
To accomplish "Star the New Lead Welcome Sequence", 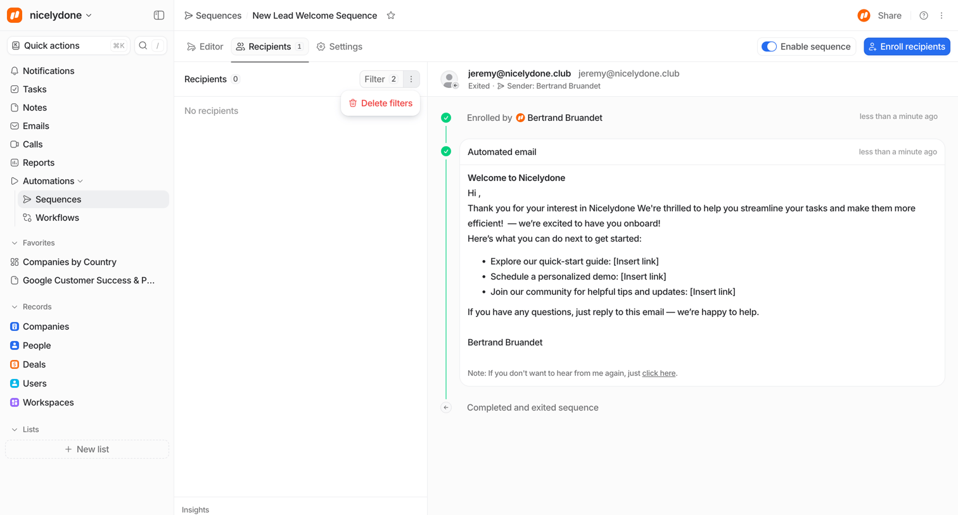I will (391, 15).
